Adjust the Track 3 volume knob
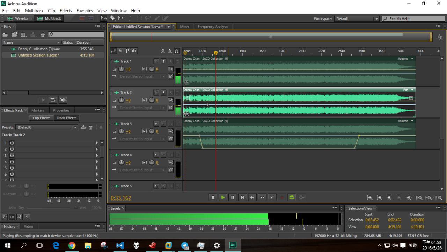Viewport: 447px width, 252px height. [x=122, y=131]
